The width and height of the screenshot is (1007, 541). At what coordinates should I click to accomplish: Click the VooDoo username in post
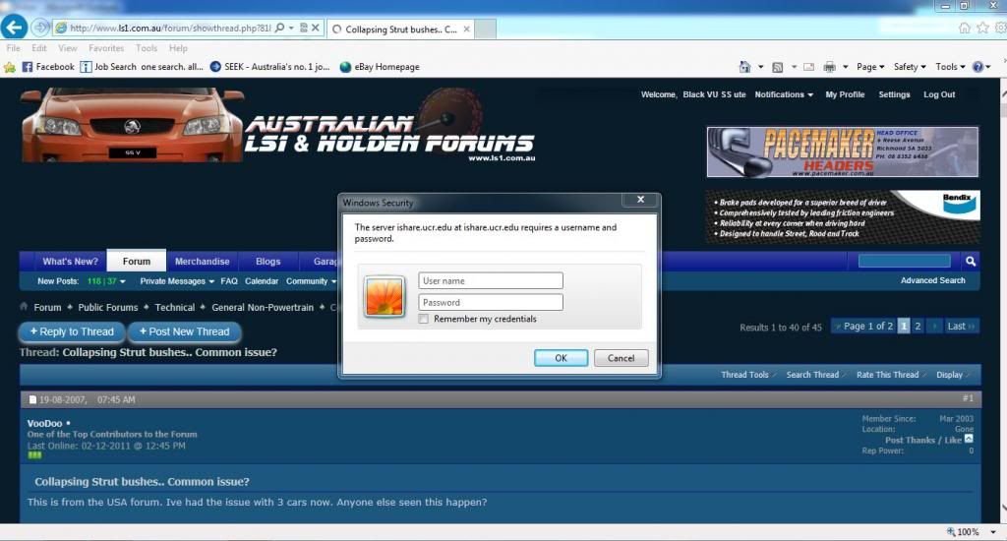click(44, 423)
